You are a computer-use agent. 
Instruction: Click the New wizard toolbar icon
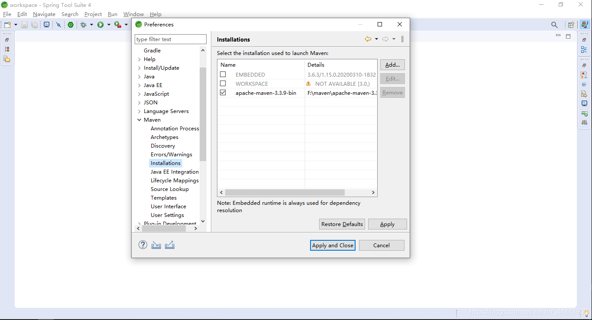point(8,25)
